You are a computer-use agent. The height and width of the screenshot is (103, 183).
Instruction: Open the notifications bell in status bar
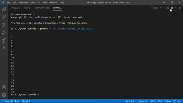point(179,101)
